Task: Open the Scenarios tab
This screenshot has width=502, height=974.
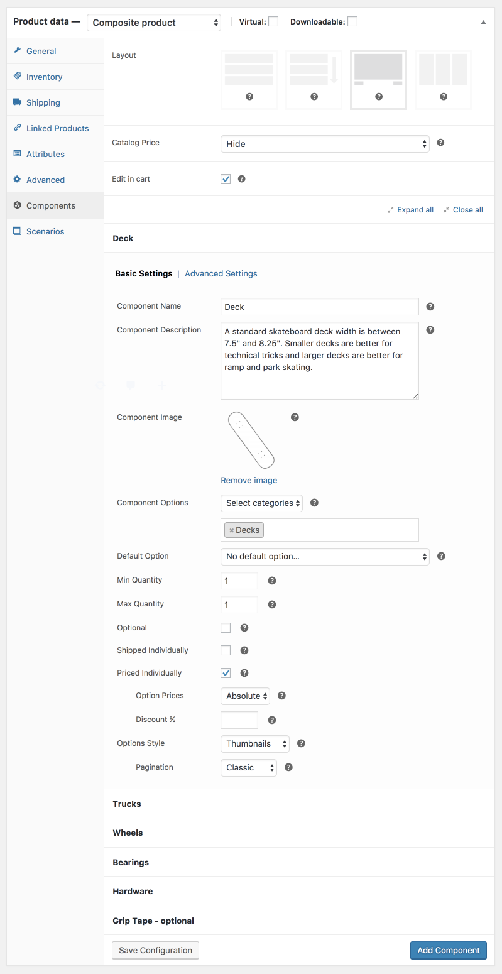Action: point(45,231)
